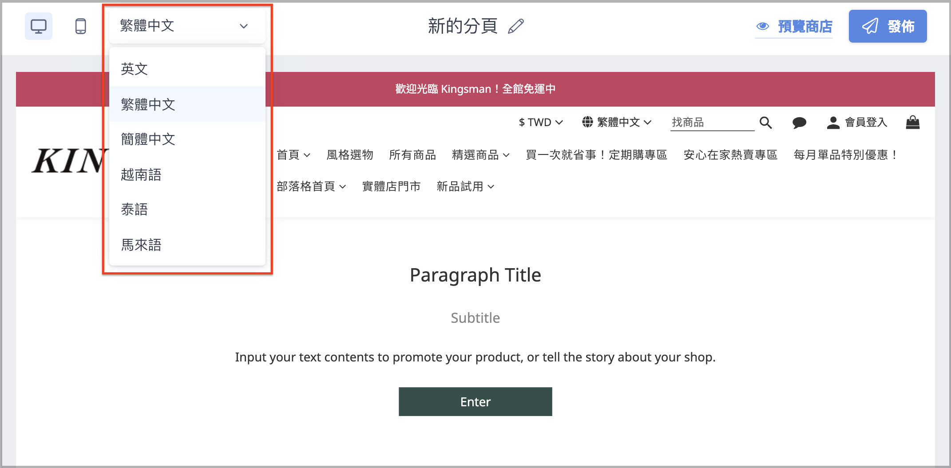The image size is (951, 468).
Task: Click the paper plane 發佈 button
Action: coord(888,26)
